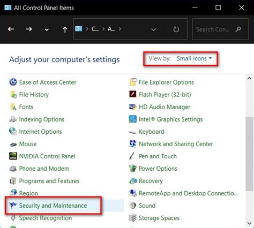Click the Storage Spaces icon
Screen dimensions: 254x228
point(133,218)
